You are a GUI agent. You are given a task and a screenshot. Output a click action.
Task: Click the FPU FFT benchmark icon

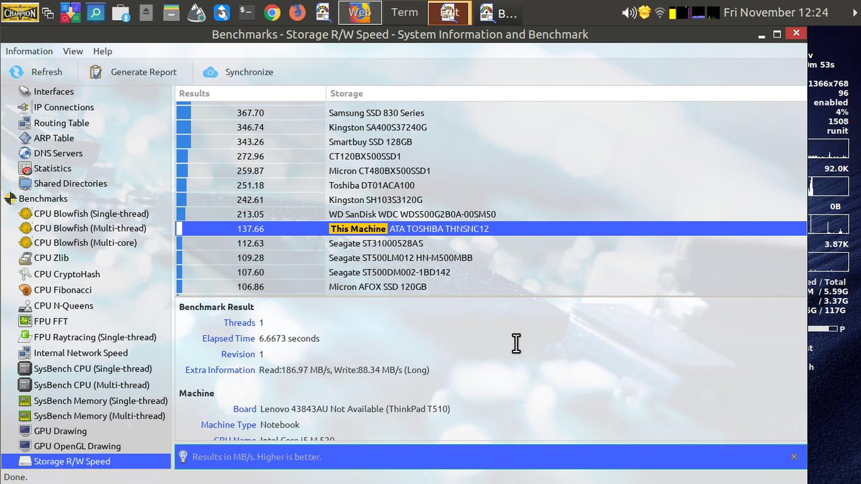pos(25,321)
